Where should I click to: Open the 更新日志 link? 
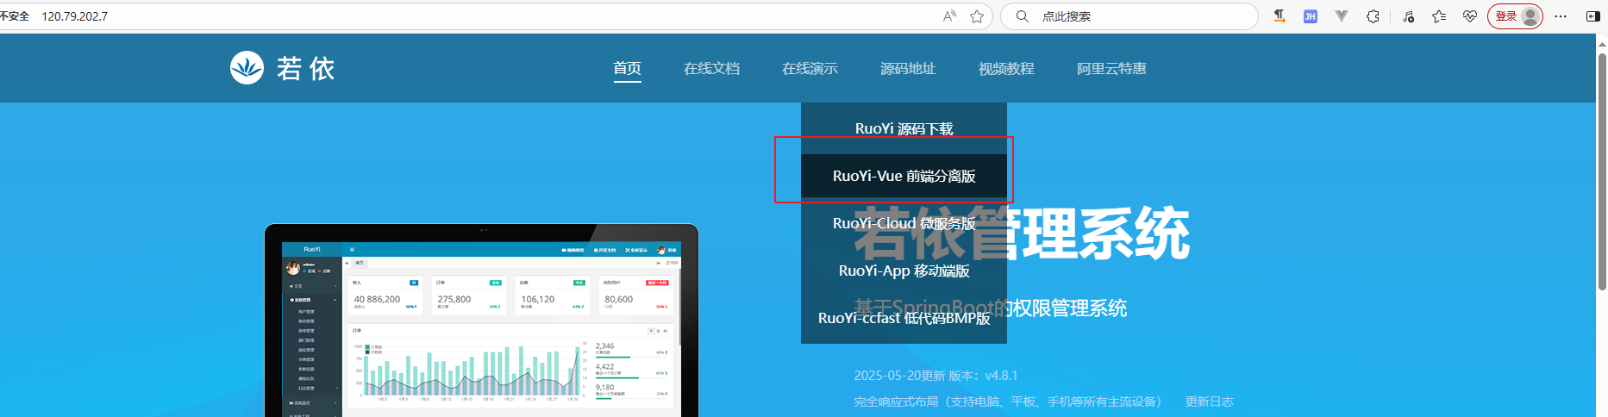(1209, 401)
